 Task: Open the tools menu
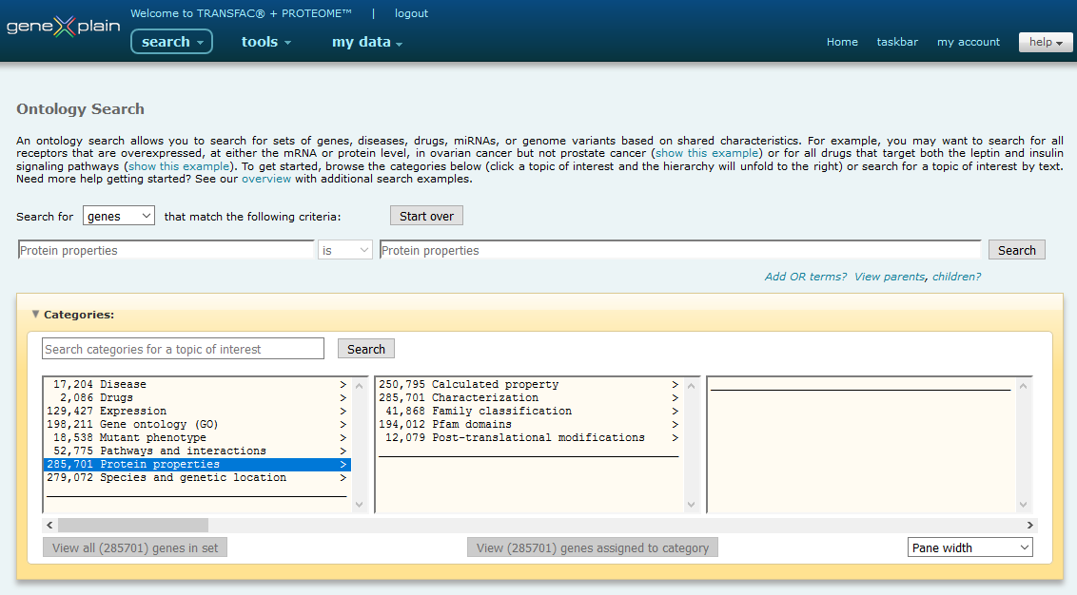[x=266, y=42]
